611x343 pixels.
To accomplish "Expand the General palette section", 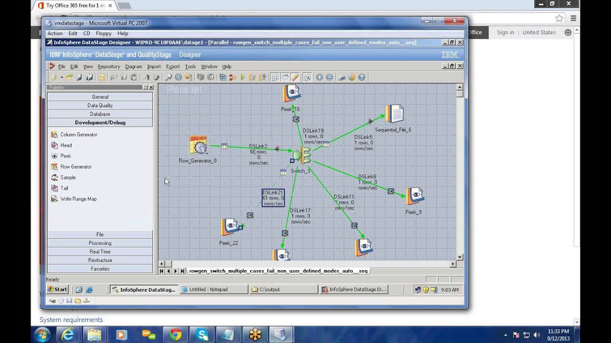I will click(100, 97).
